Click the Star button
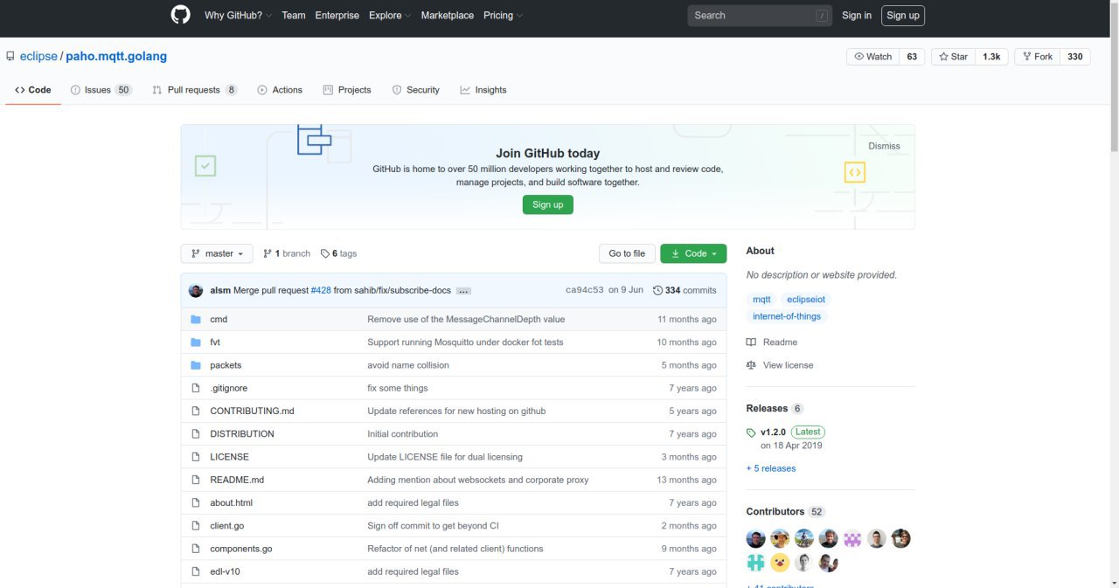1119x588 pixels. pyautogui.click(x=953, y=57)
